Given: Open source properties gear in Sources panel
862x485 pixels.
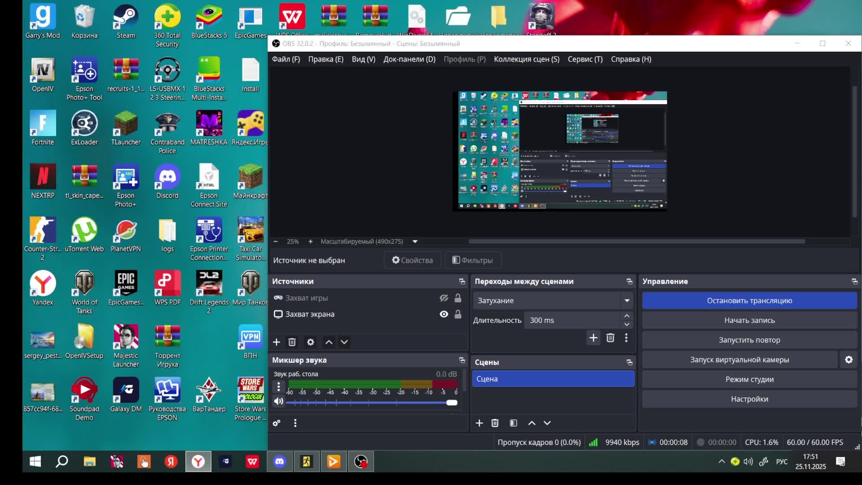Looking at the screenshot, I should 310,342.
